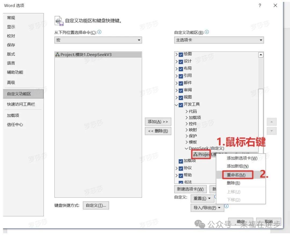Click the 确定 button
The image size is (290, 236).
pyautogui.click(x=241, y=222)
